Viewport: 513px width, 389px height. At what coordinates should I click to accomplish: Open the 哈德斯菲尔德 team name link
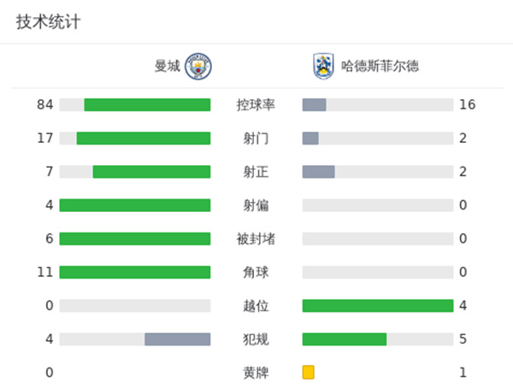pyautogui.click(x=380, y=66)
